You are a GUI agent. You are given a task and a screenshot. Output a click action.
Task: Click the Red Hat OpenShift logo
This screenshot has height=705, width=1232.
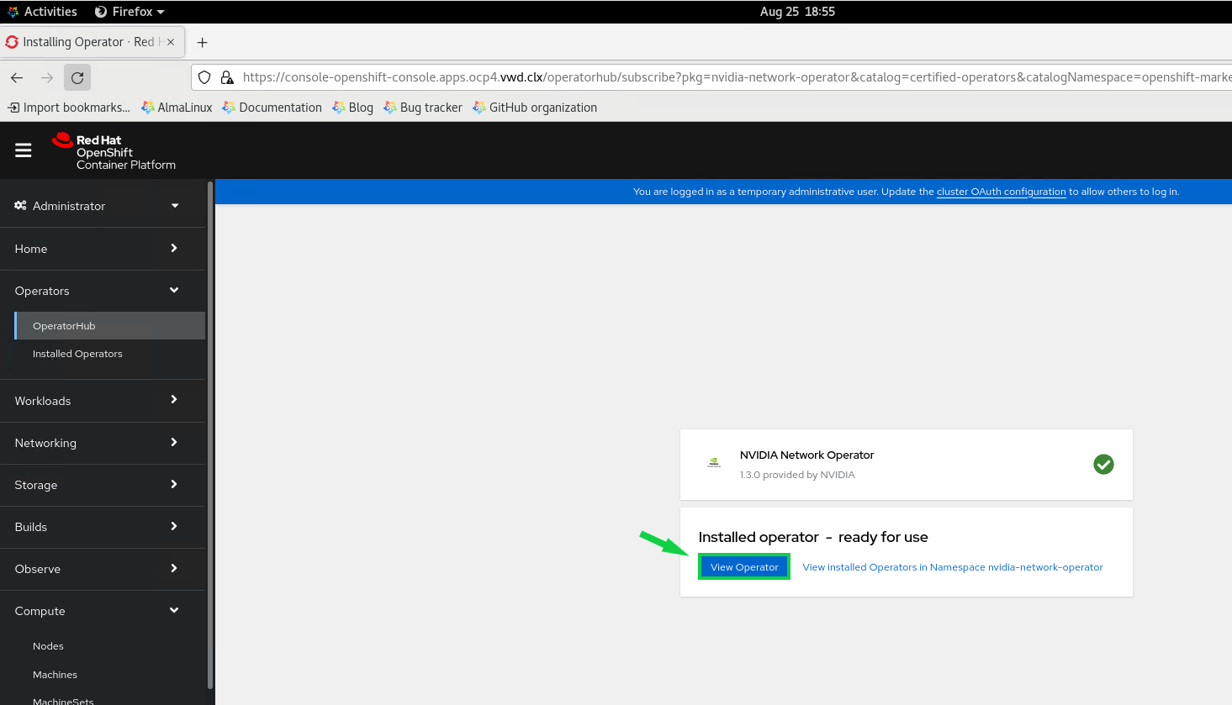tap(114, 151)
